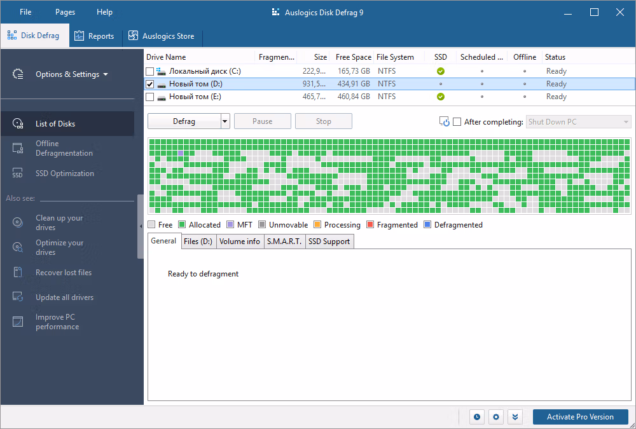Open the scheduler clock icon in bottom bar
The height and width of the screenshot is (429, 636).
point(477,417)
